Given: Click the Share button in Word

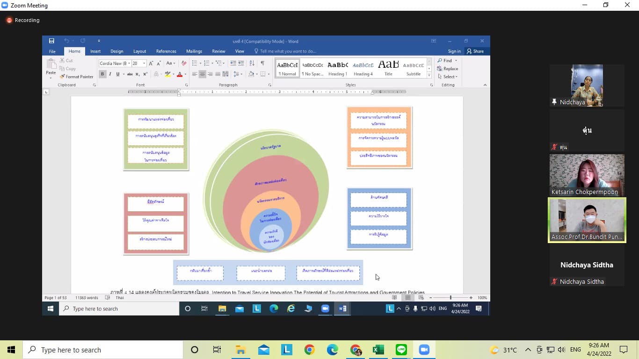Looking at the screenshot, I should [x=475, y=51].
